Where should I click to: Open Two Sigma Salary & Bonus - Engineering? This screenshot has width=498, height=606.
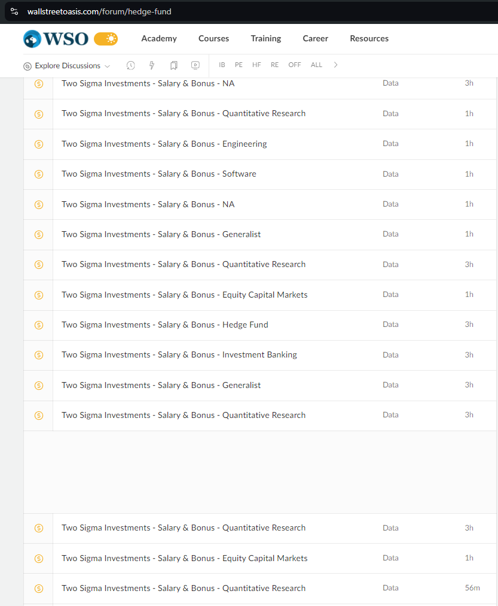[164, 144]
